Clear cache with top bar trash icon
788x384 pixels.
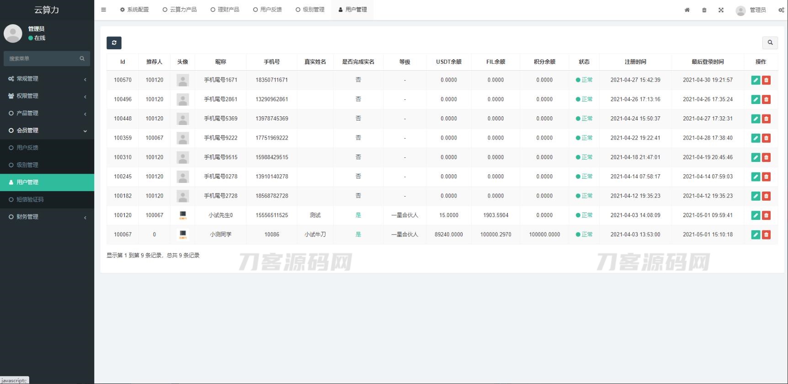(704, 10)
